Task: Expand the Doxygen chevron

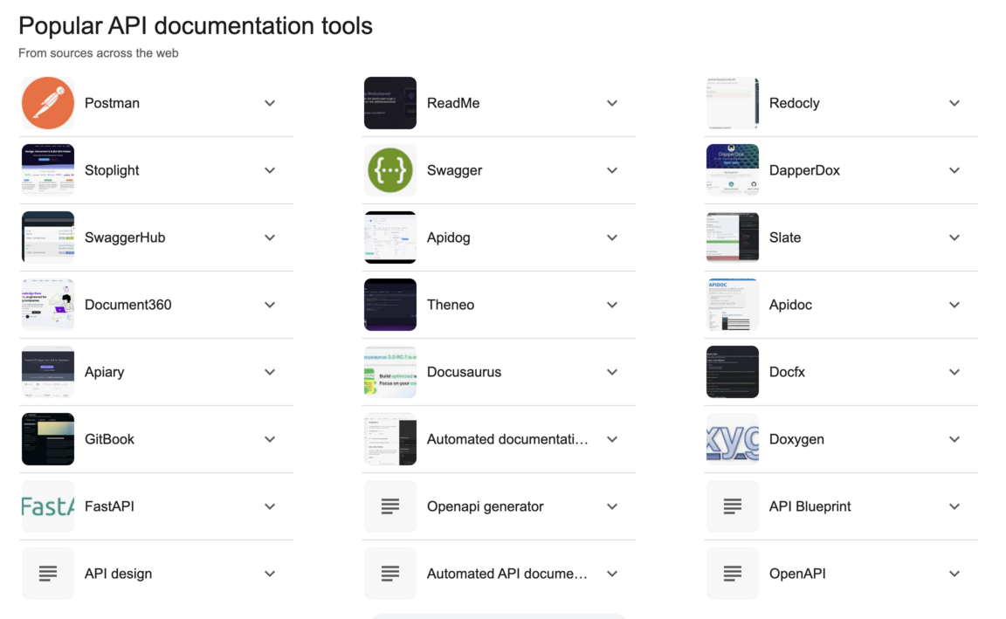Action: pyautogui.click(x=954, y=439)
